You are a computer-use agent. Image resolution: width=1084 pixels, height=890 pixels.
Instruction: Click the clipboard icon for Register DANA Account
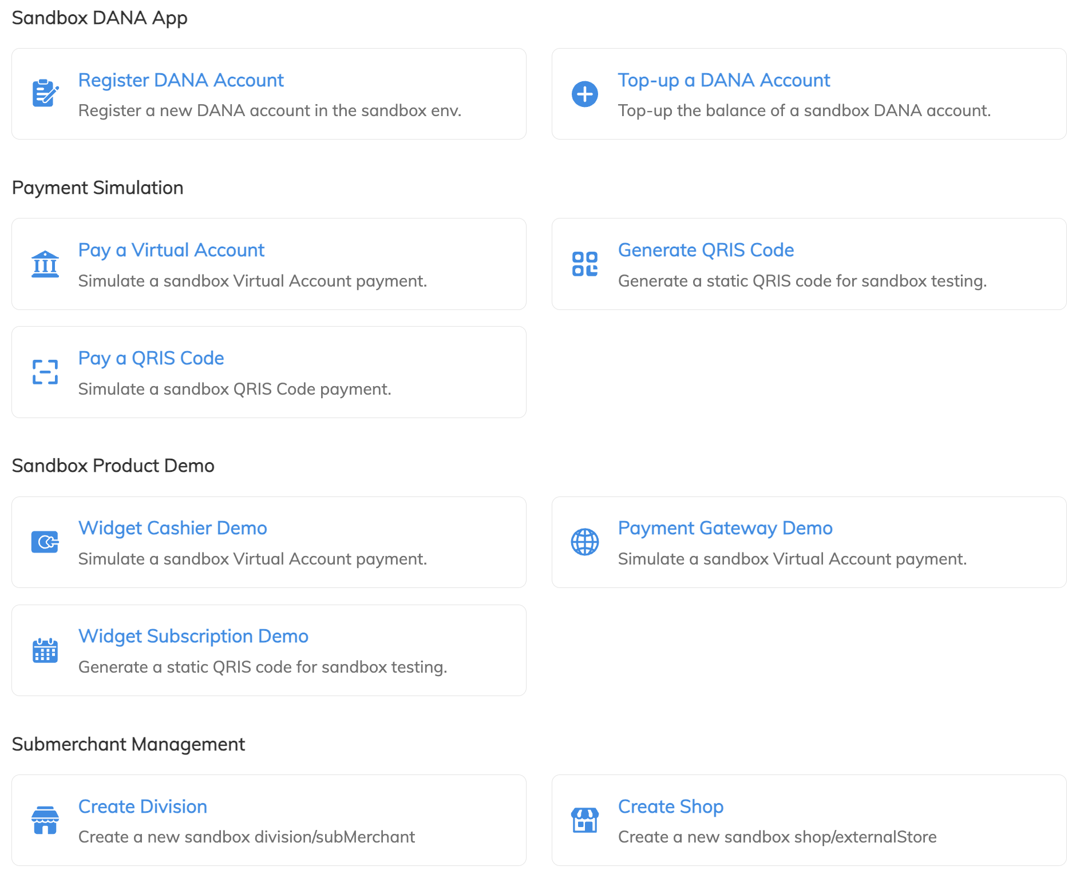point(45,94)
